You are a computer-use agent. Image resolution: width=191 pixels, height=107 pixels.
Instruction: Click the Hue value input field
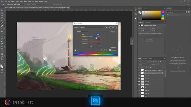[98, 34]
